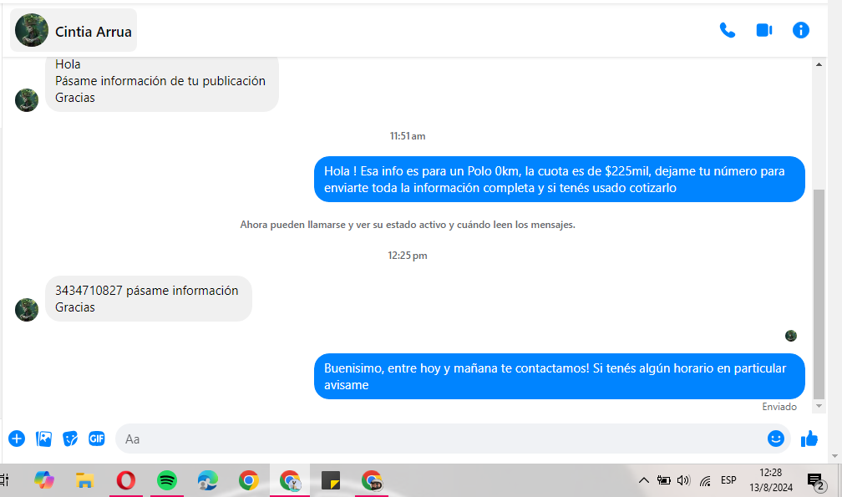Open conversation information panel
This screenshot has width=842, height=497.
click(x=800, y=30)
